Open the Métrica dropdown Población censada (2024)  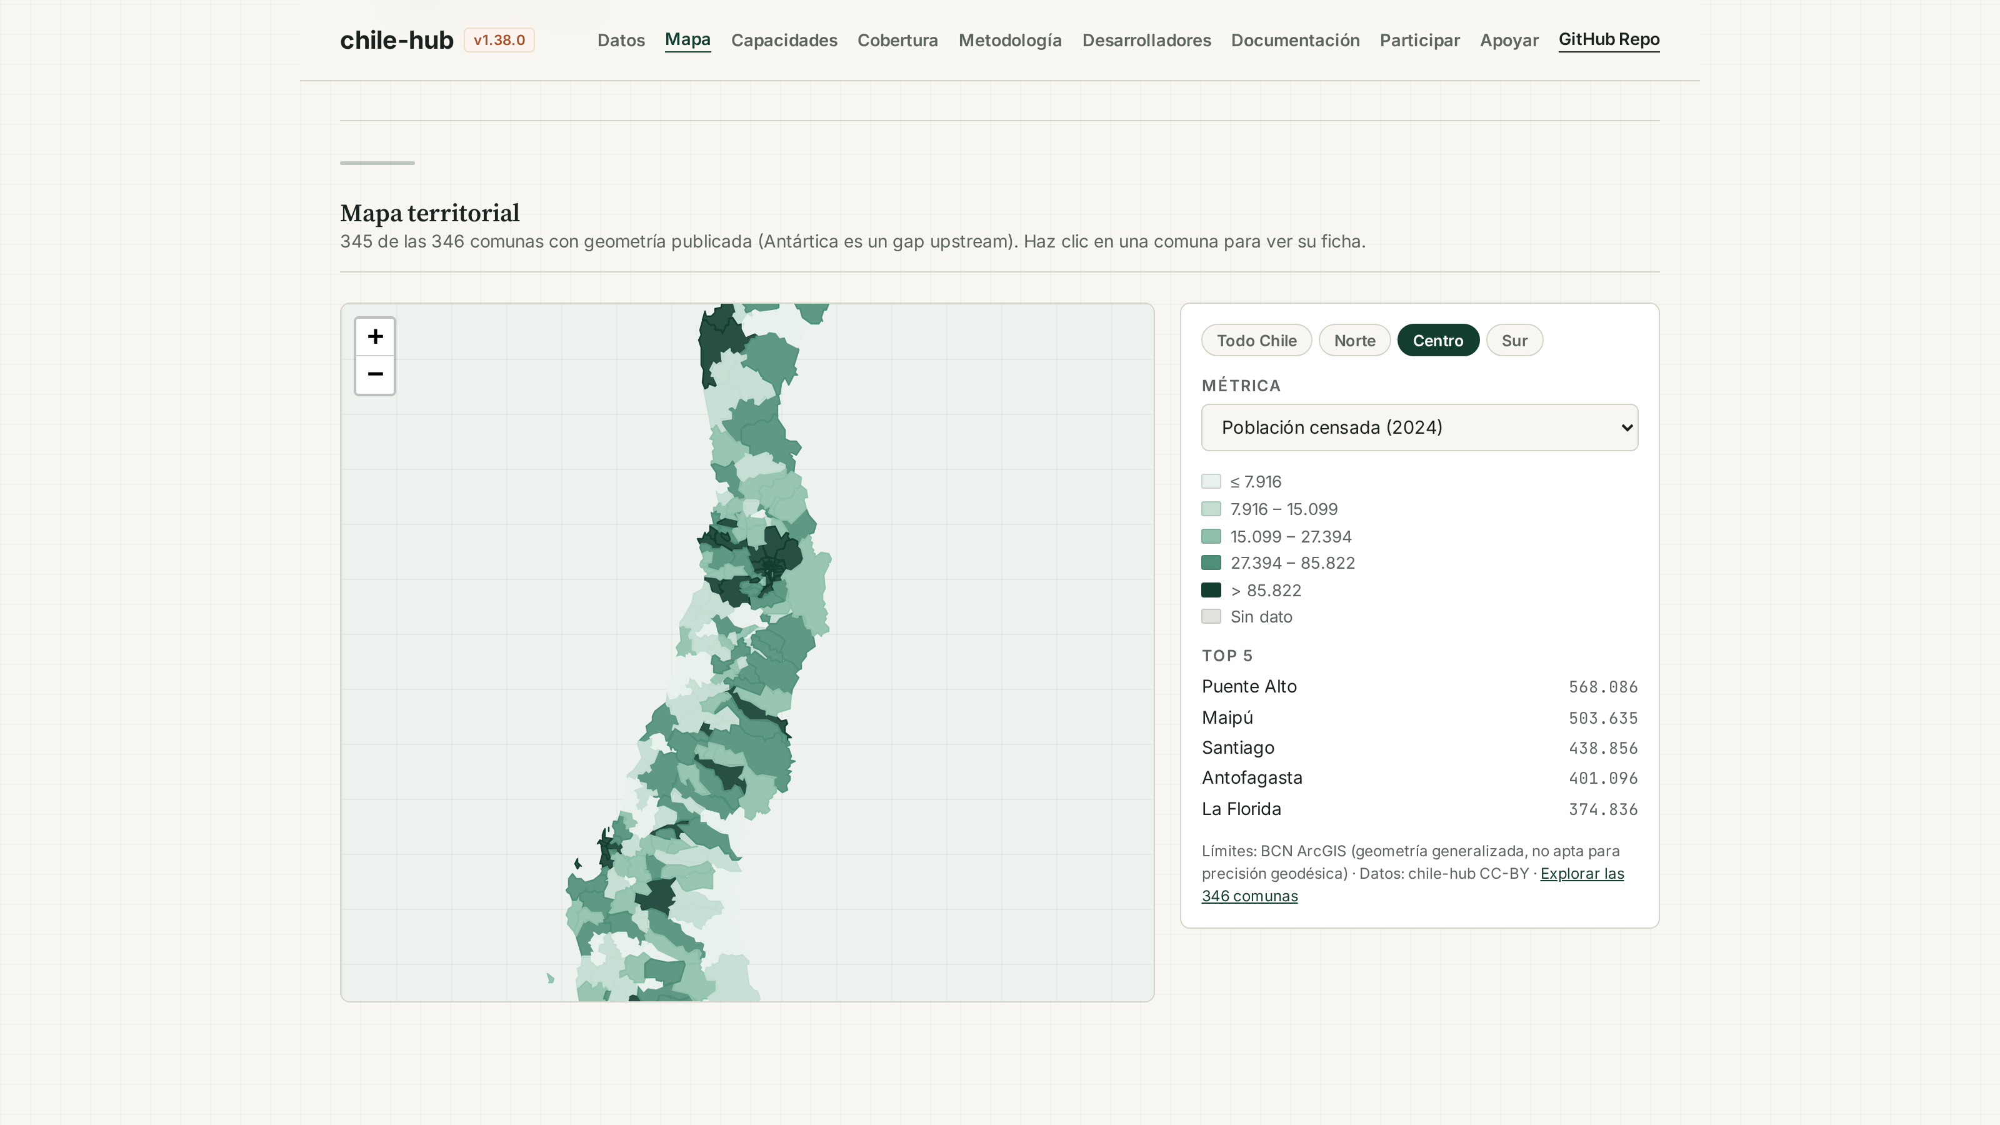[1419, 427]
